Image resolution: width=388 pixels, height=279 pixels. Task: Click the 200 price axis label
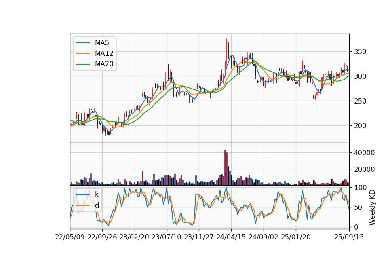[x=360, y=125]
